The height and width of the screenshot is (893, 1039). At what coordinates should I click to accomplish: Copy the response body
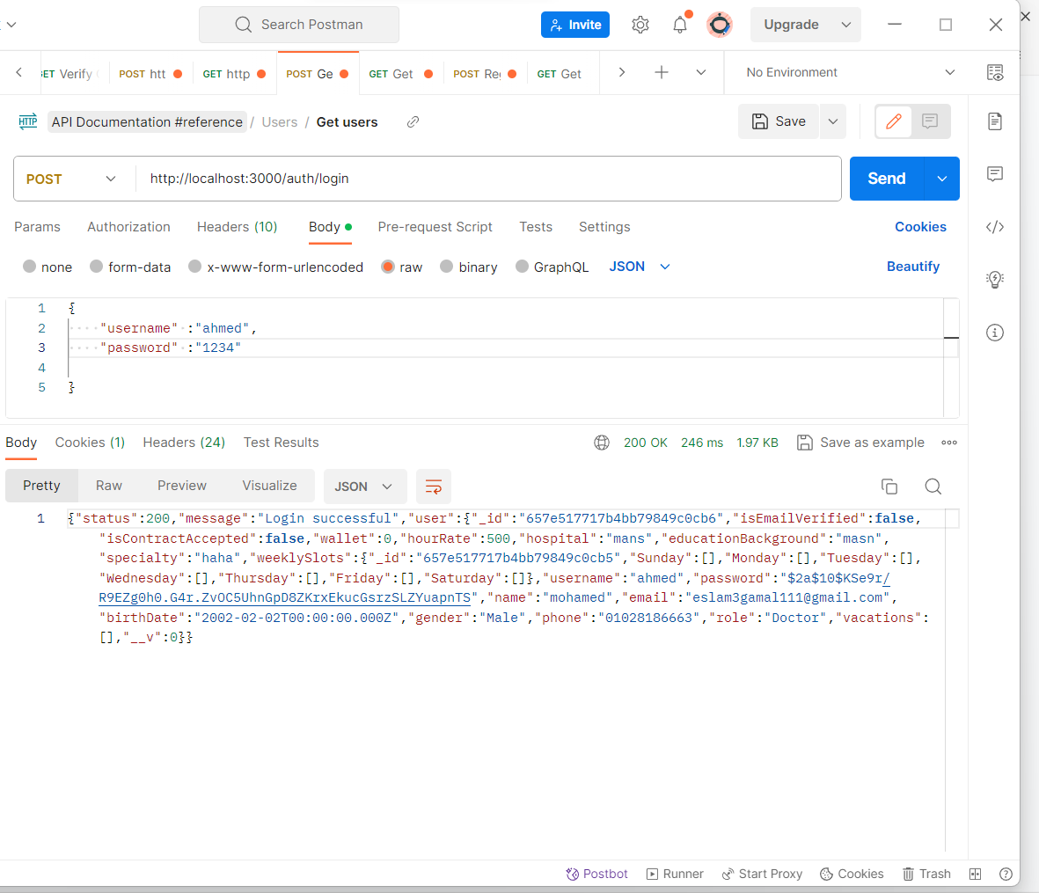pyautogui.click(x=889, y=487)
